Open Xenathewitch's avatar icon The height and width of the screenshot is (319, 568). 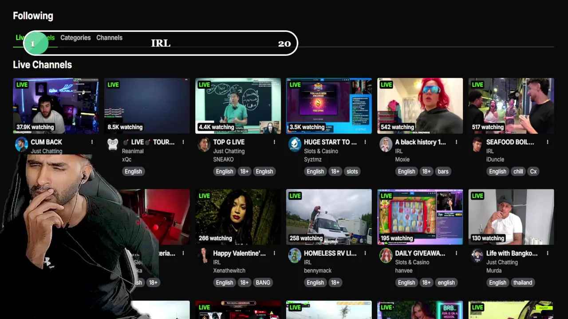point(204,256)
